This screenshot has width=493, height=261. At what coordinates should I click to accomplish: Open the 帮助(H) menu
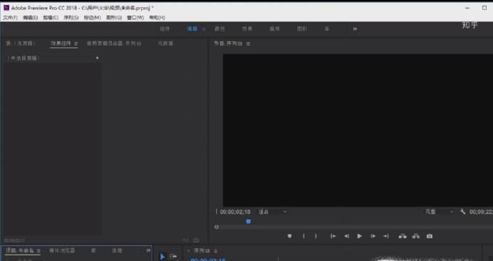click(x=157, y=18)
